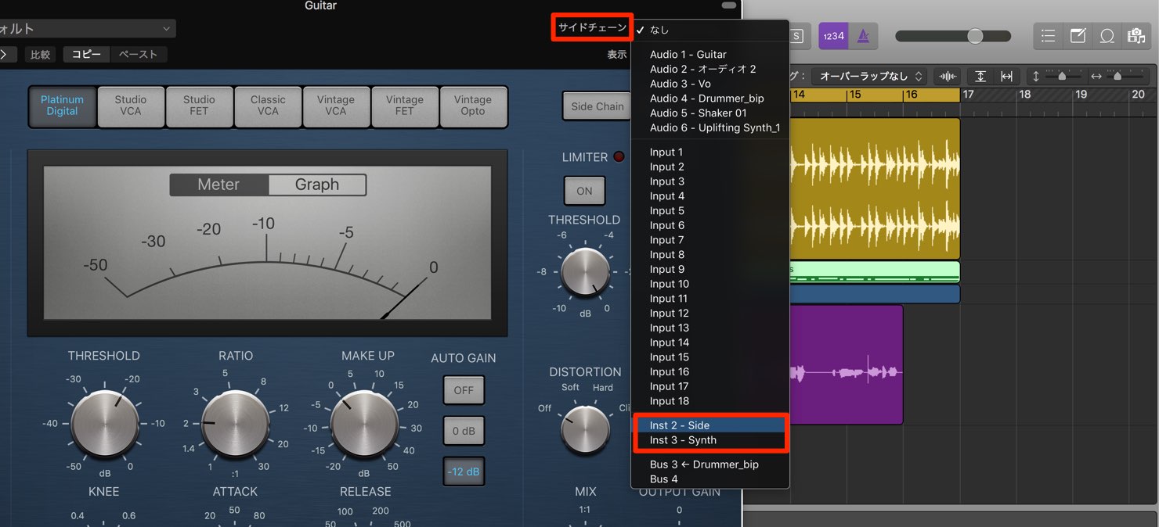Click horizontal auto zoom icon

tap(1007, 76)
